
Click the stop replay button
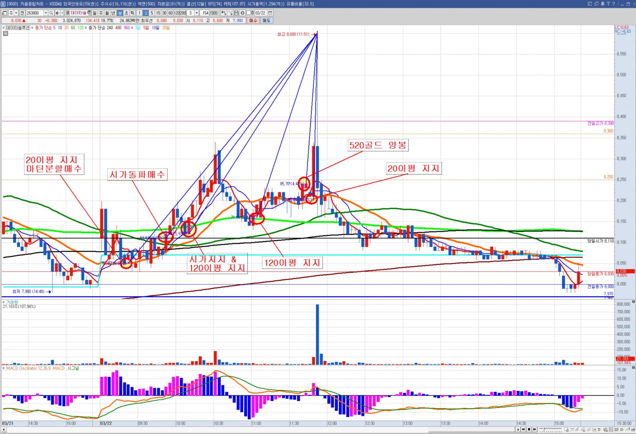(x=529, y=429)
